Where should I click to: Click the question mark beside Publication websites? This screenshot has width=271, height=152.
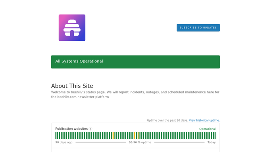pyautogui.click(x=90, y=129)
